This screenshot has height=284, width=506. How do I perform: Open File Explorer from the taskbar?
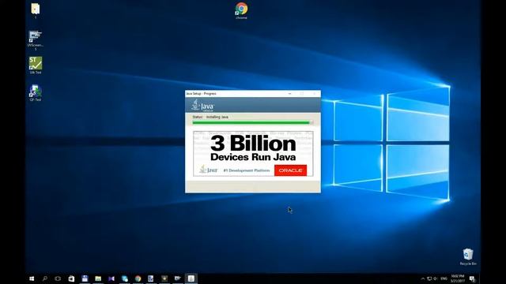click(98, 278)
